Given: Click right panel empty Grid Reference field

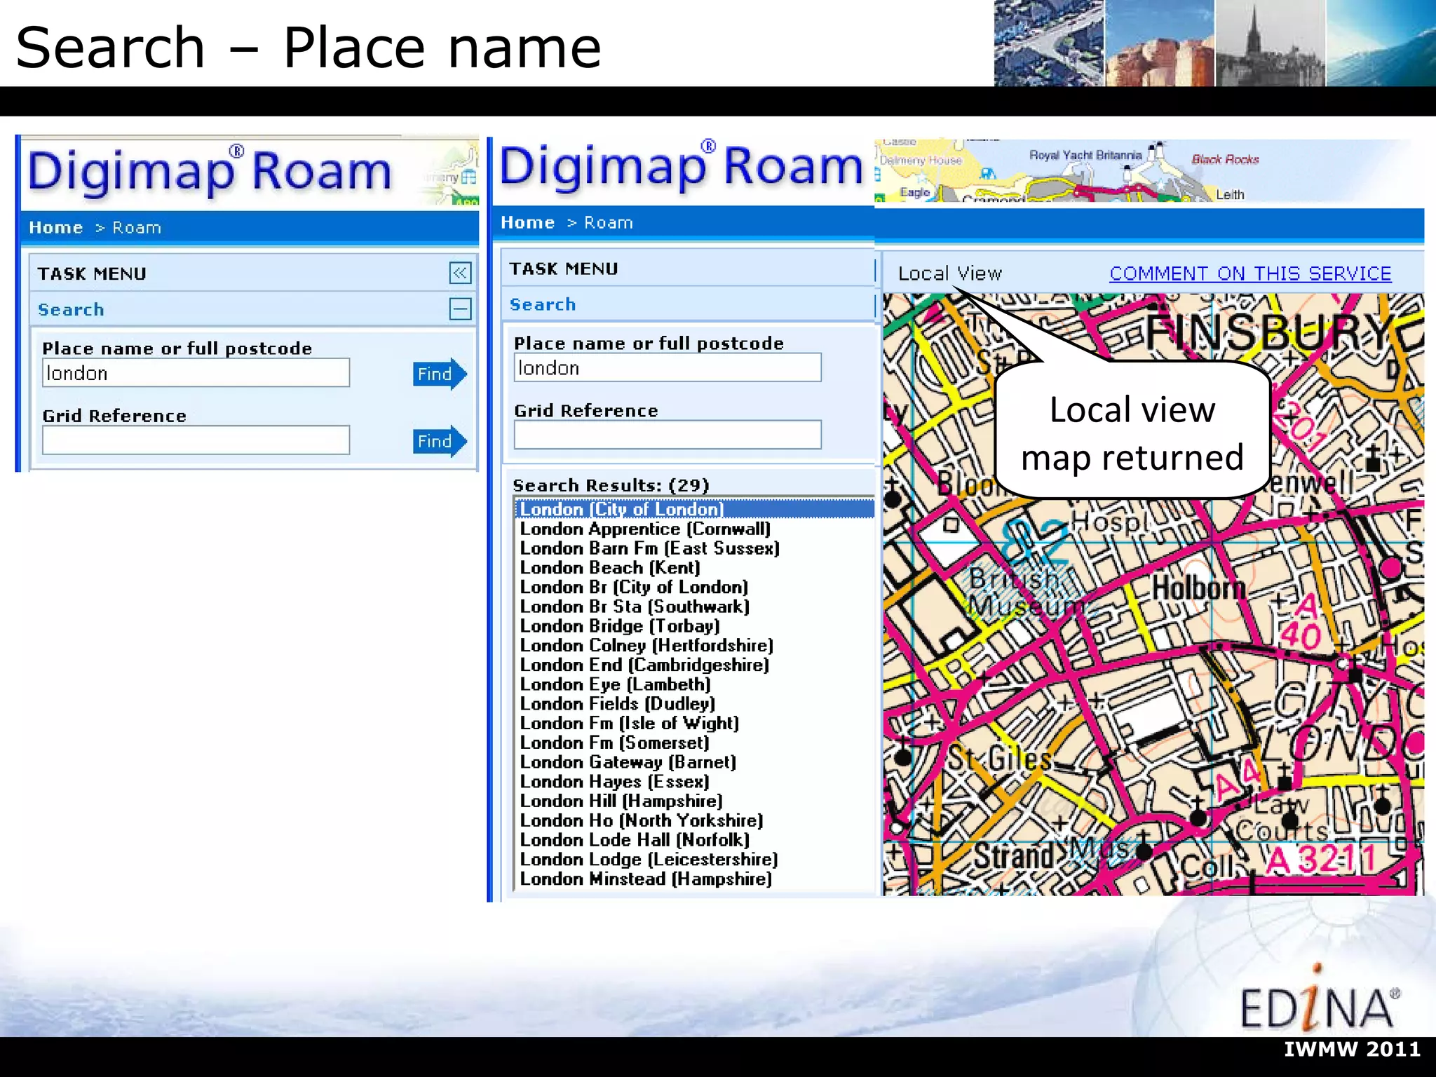Looking at the screenshot, I should pos(668,435).
